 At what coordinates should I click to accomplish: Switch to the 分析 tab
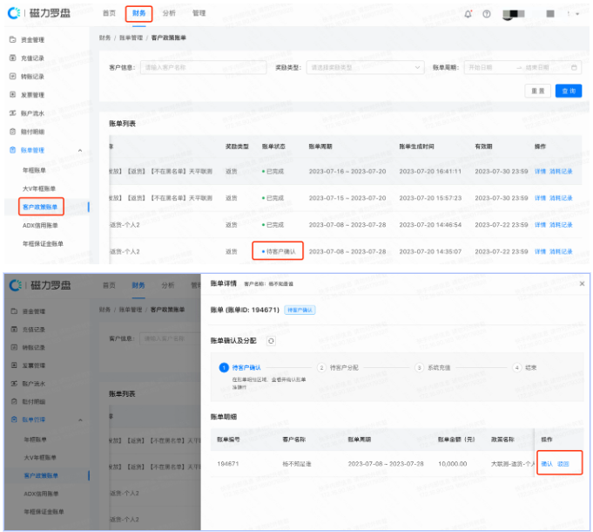168,14
